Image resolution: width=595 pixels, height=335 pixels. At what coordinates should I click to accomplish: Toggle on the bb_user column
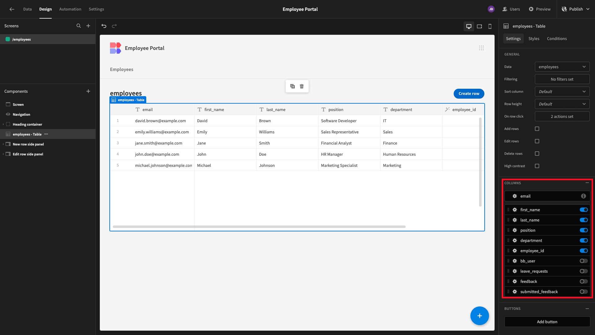[584, 261]
